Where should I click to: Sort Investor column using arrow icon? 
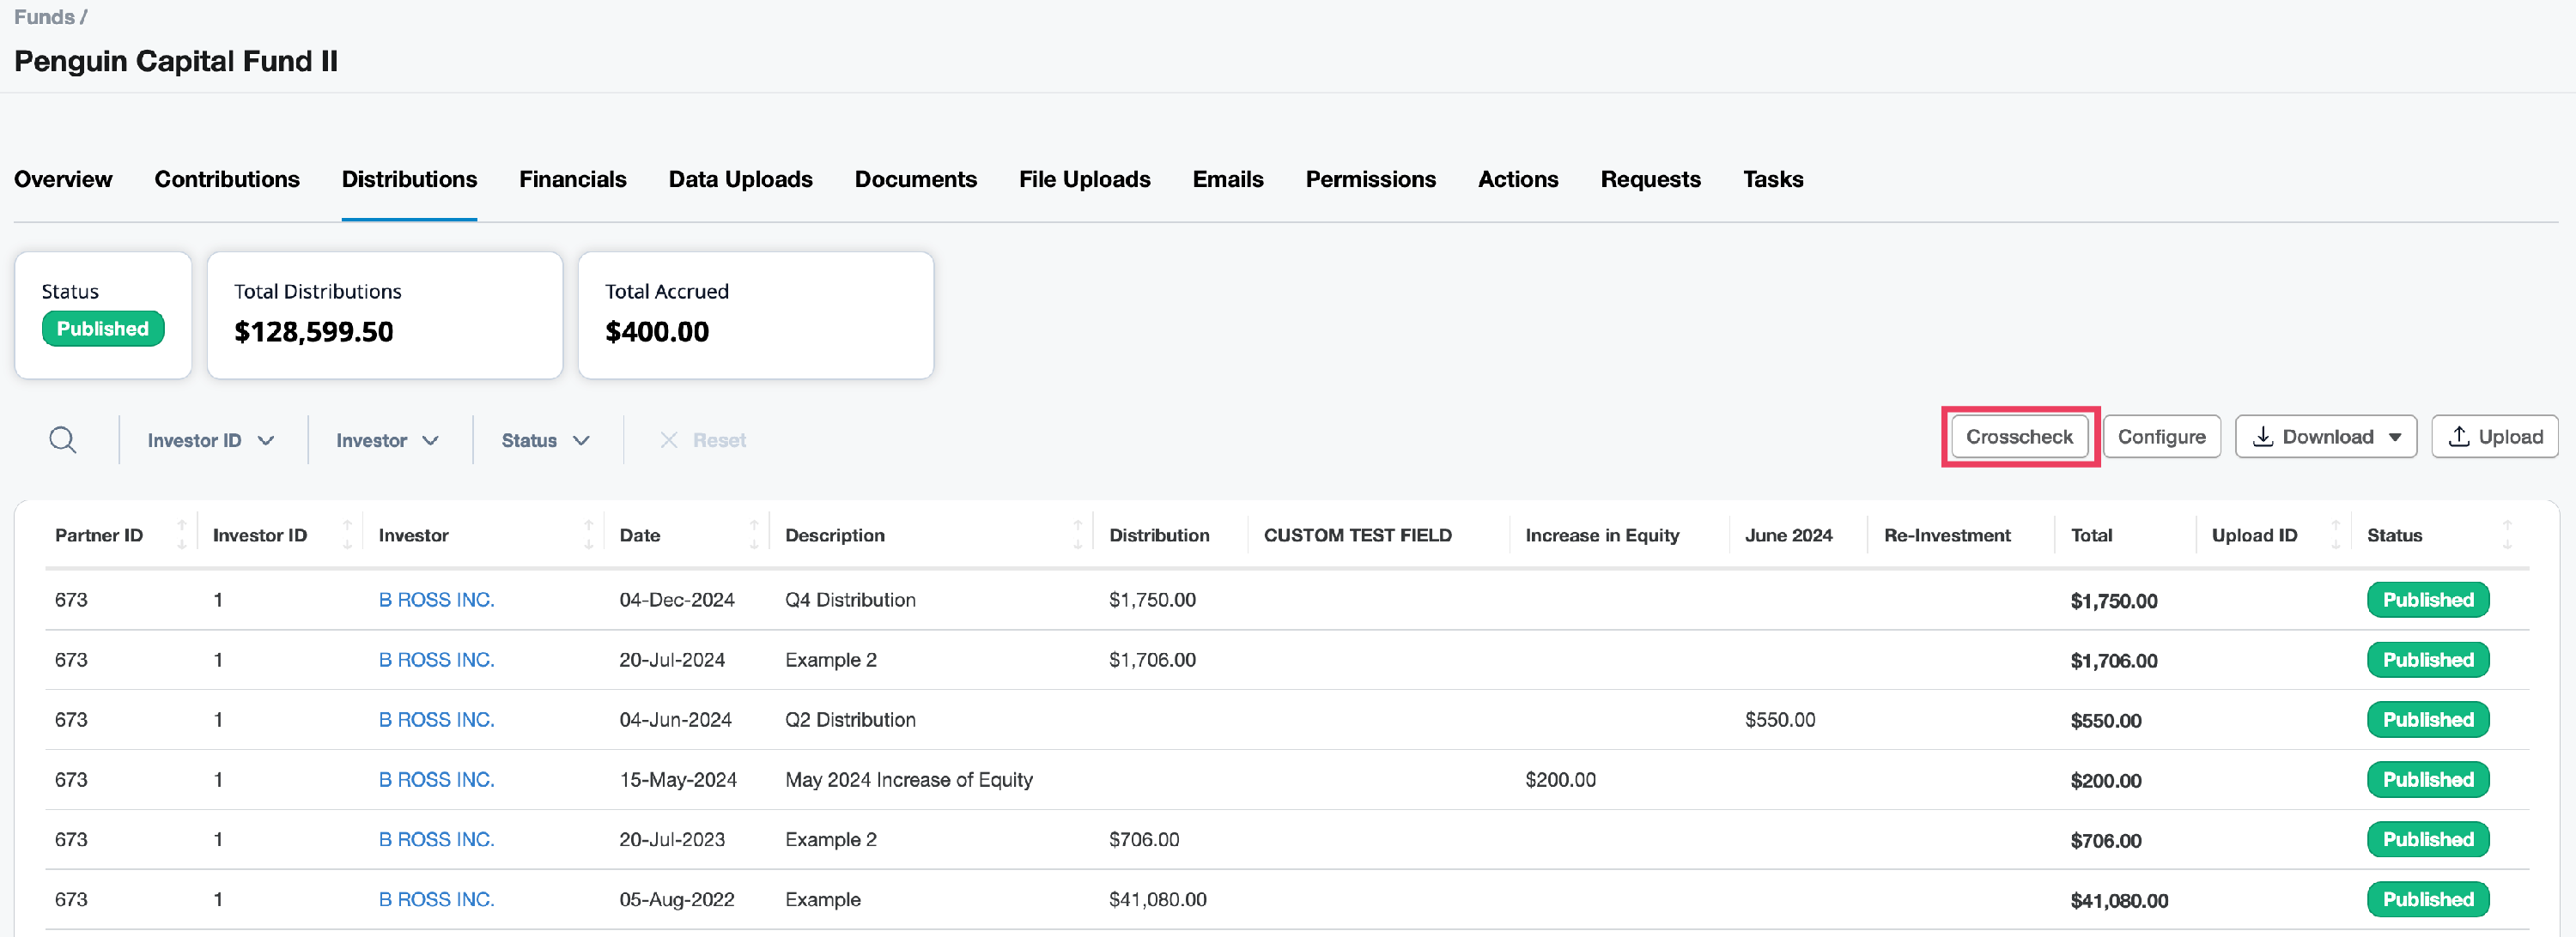point(588,535)
